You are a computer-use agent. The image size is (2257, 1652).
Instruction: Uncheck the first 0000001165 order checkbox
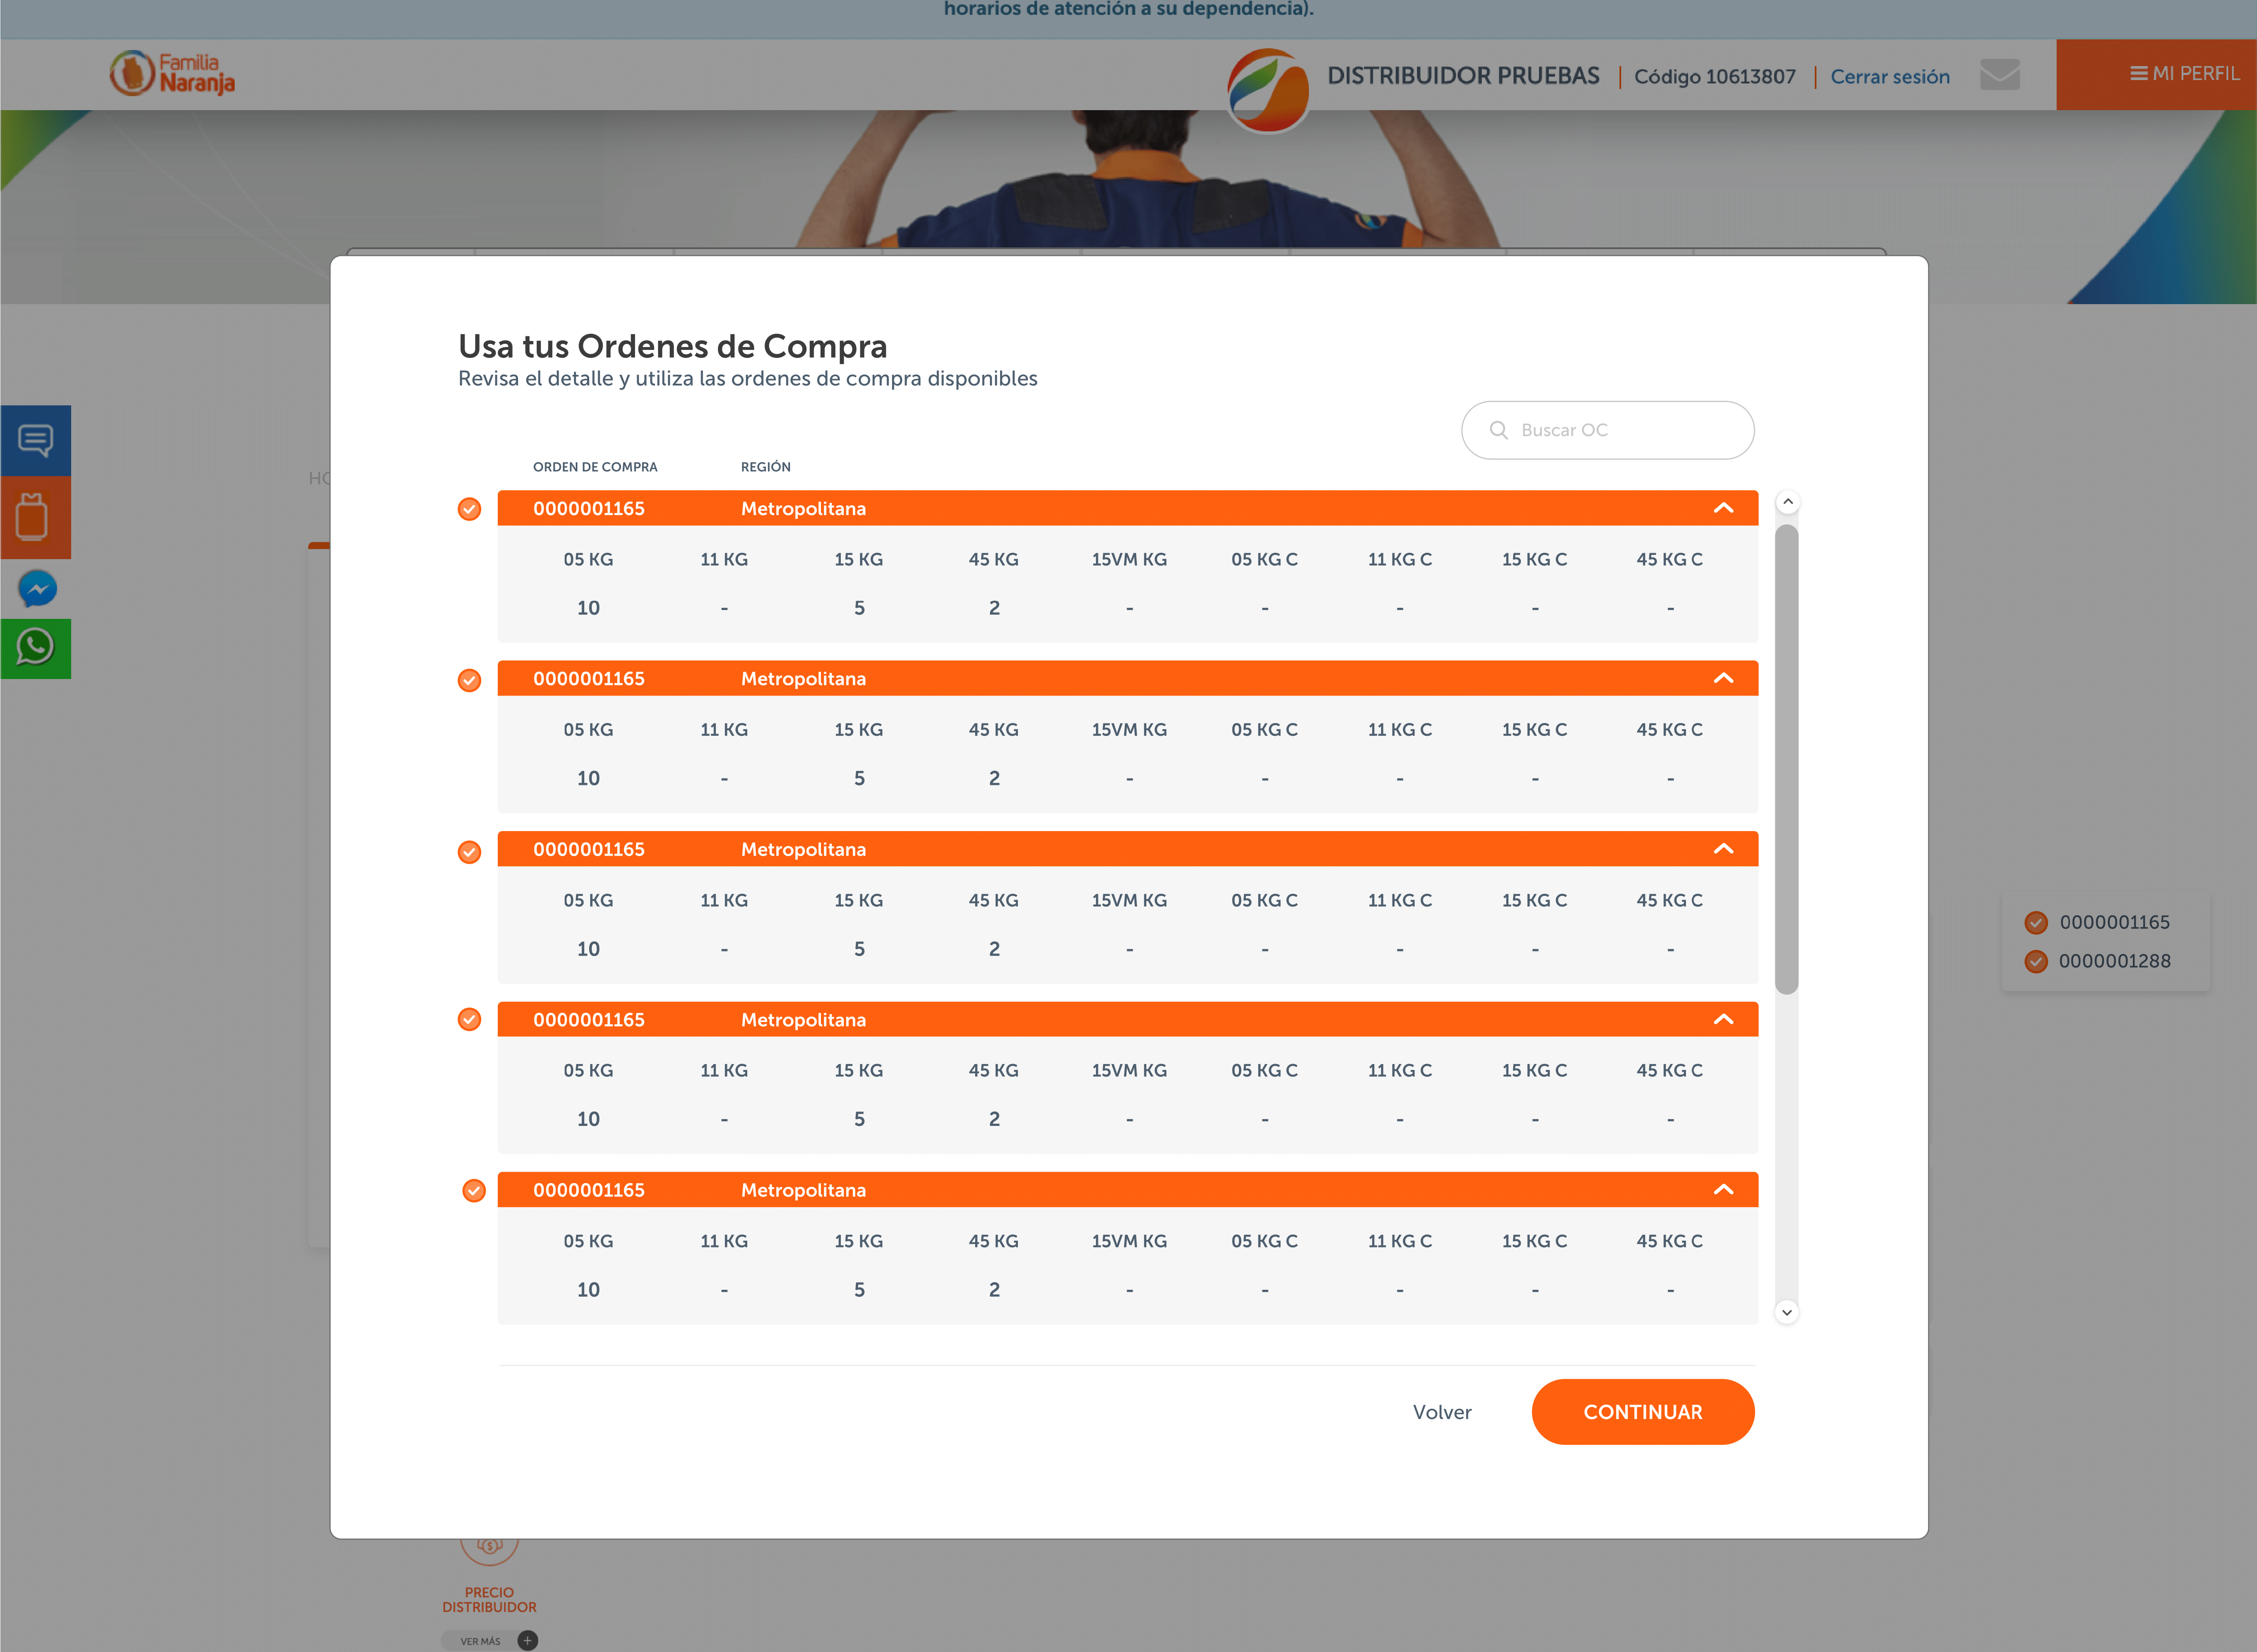pos(469,509)
